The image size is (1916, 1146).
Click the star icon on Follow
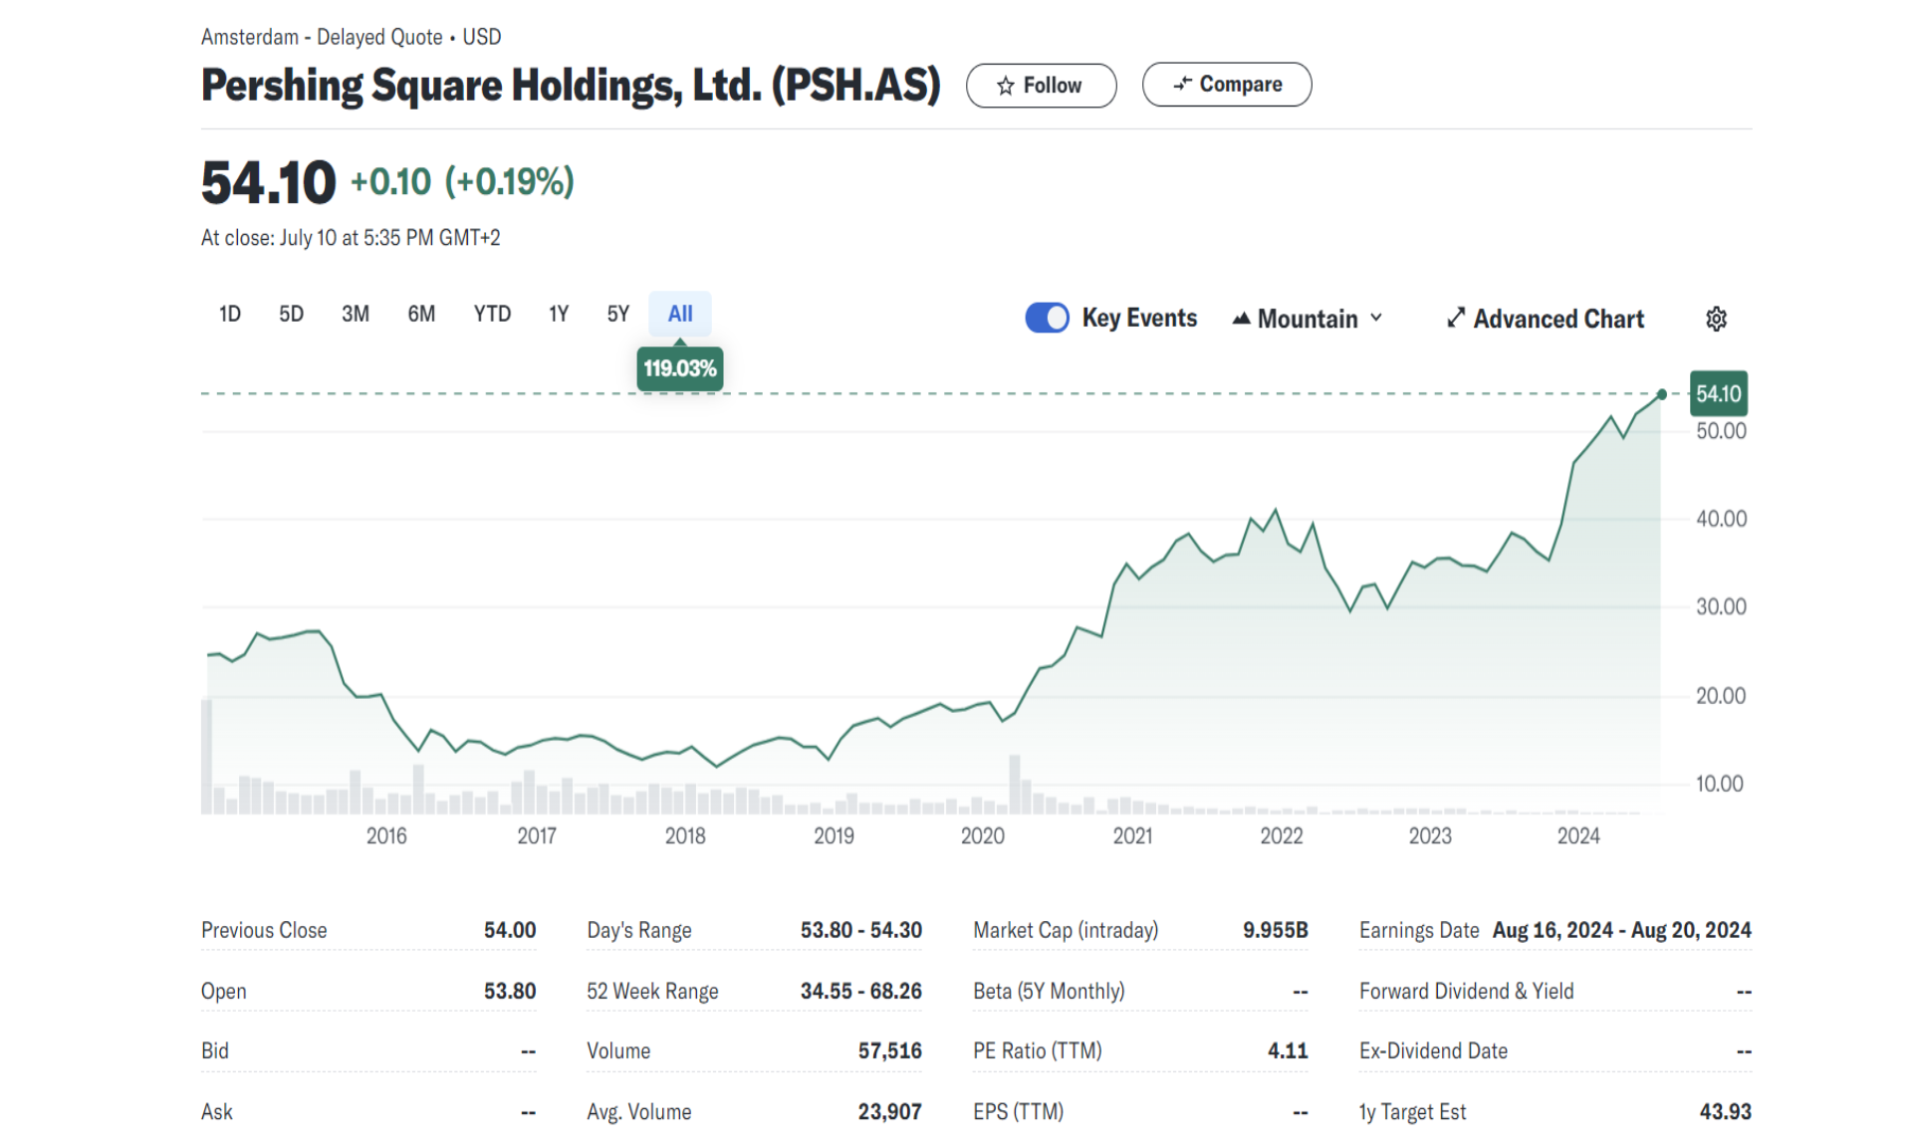tap(1005, 86)
